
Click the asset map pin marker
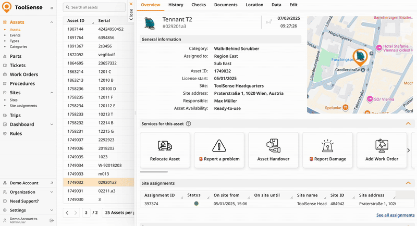(359, 56)
